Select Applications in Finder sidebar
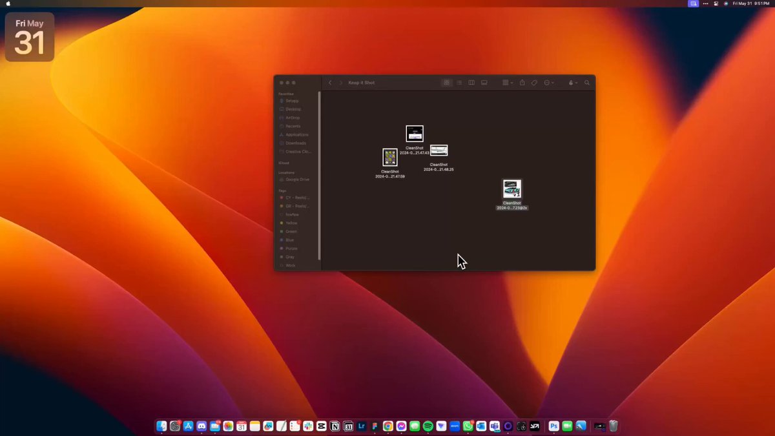 click(x=297, y=134)
